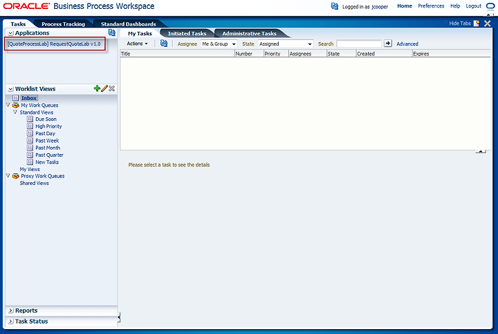Viewport: 498px width, 334px height.
Task: Add a new worklist view
Action: pos(97,88)
